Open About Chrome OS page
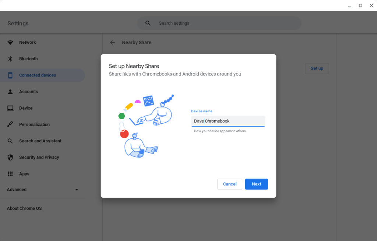This screenshot has width=377, height=241. [24, 208]
